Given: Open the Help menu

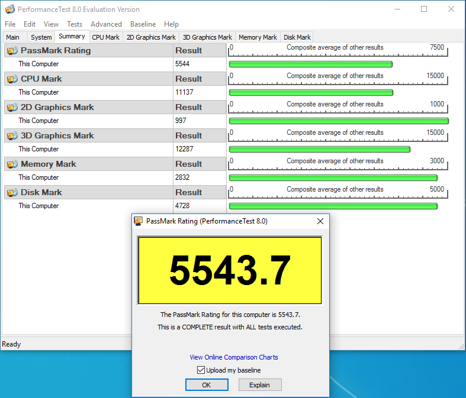Looking at the screenshot, I should pos(171,24).
